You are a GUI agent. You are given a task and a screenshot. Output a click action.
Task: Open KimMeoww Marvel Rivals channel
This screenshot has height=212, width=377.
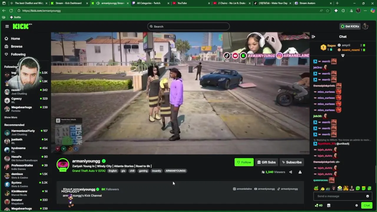tap(26, 193)
